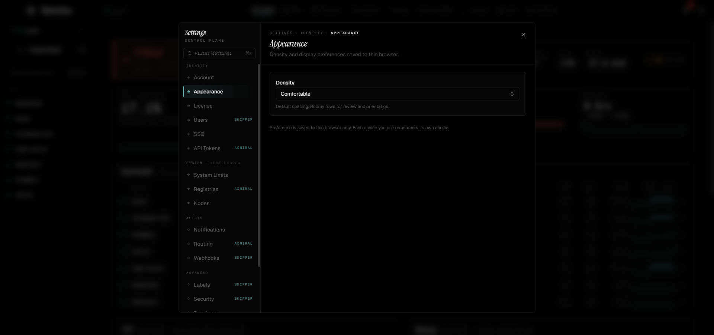Click the diamond icon beside Users
Viewport: 714px width, 335px height.
(189, 120)
